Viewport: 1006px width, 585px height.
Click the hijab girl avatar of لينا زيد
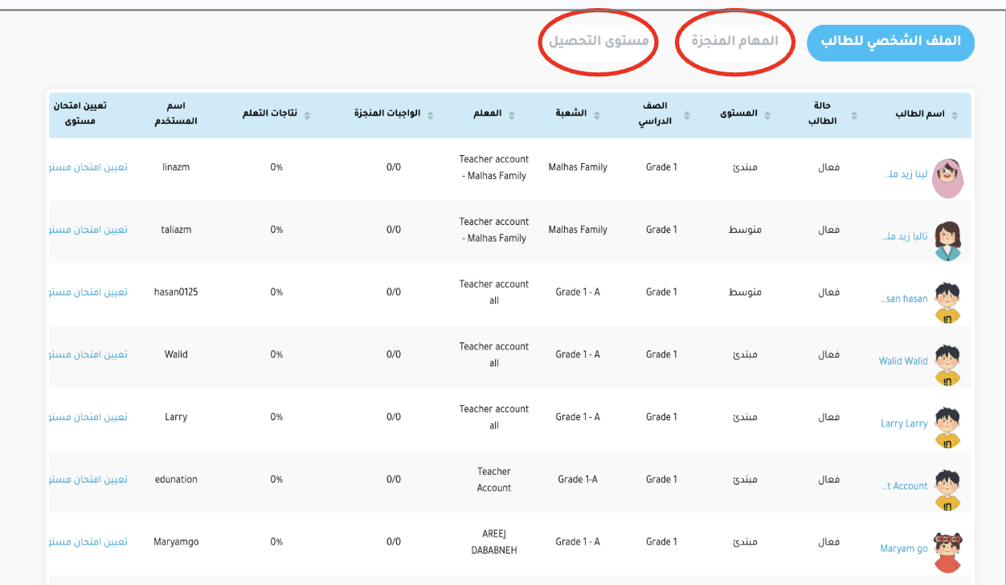947,178
